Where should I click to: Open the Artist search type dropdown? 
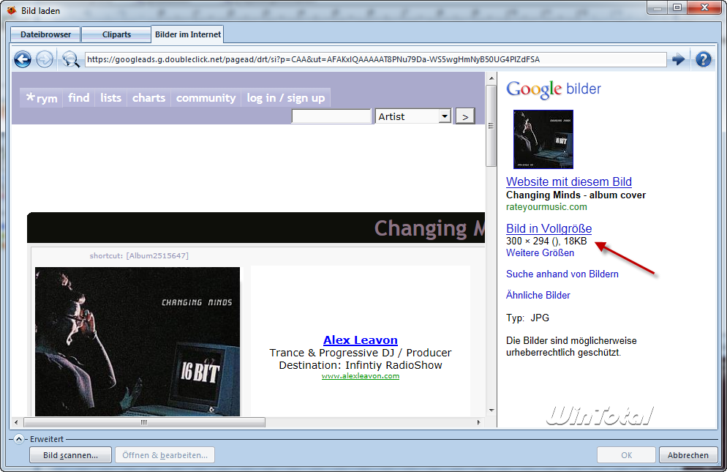coord(445,116)
